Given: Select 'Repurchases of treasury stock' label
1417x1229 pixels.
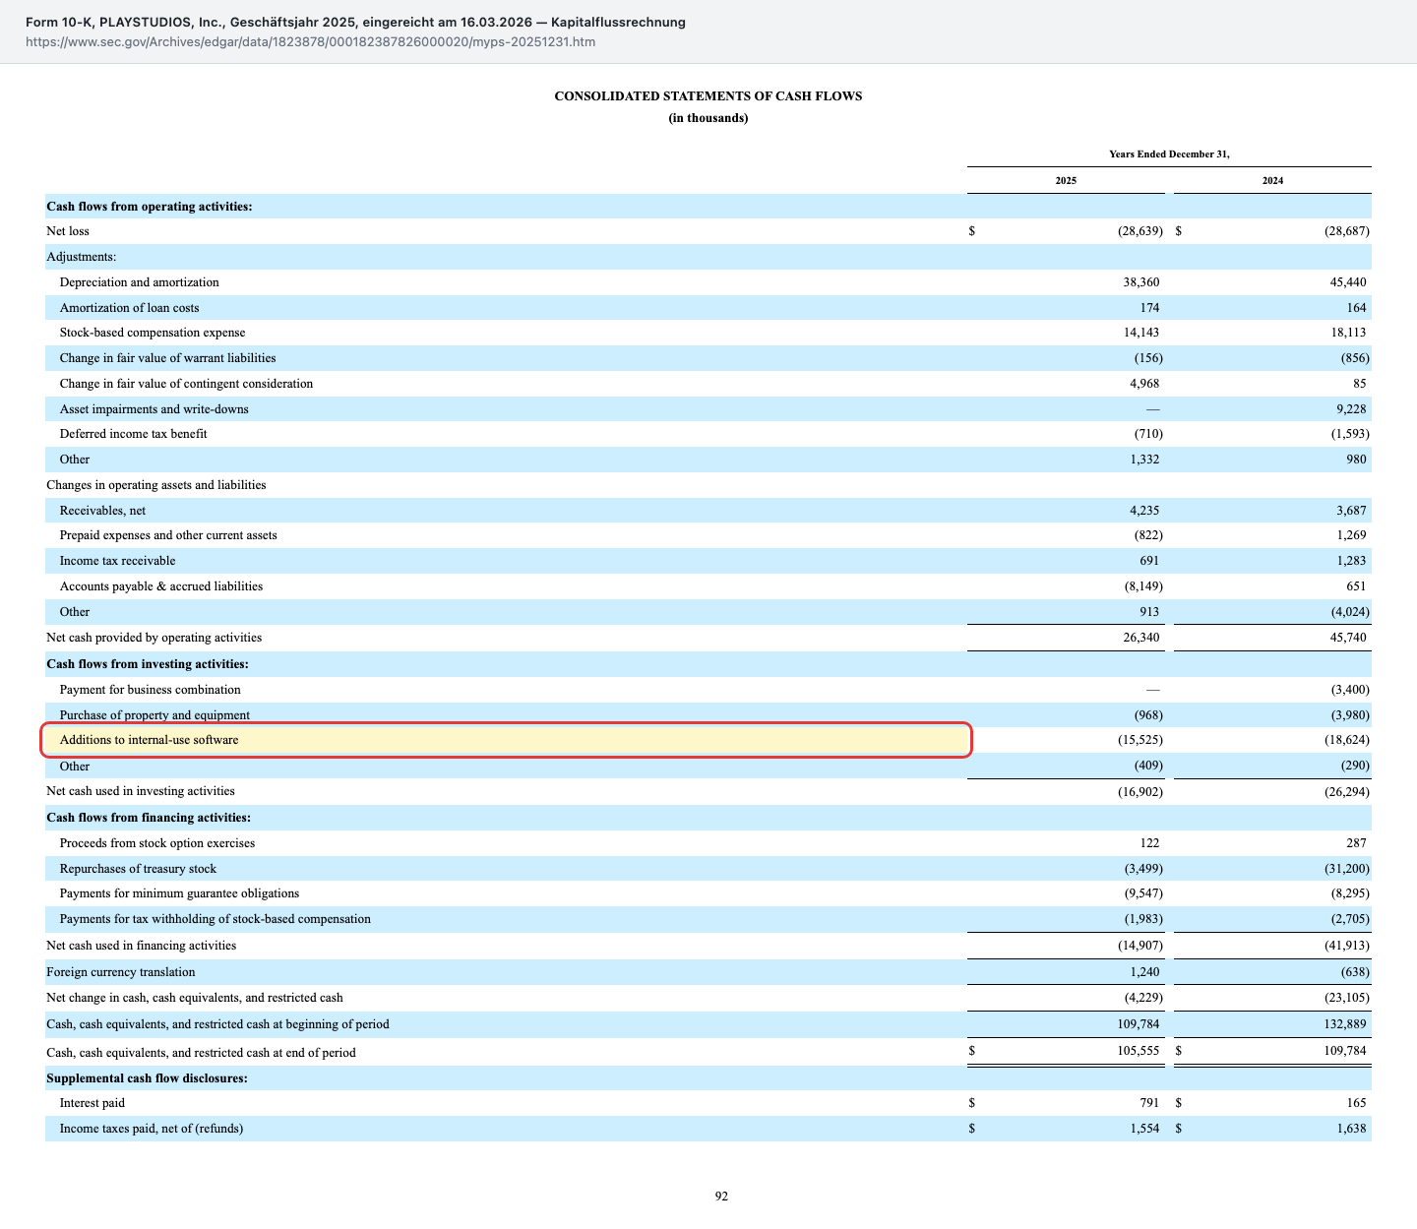Looking at the screenshot, I should pyautogui.click(x=138, y=869).
